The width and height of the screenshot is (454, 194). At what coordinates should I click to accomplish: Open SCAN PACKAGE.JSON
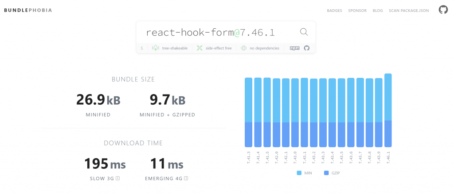point(409,11)
